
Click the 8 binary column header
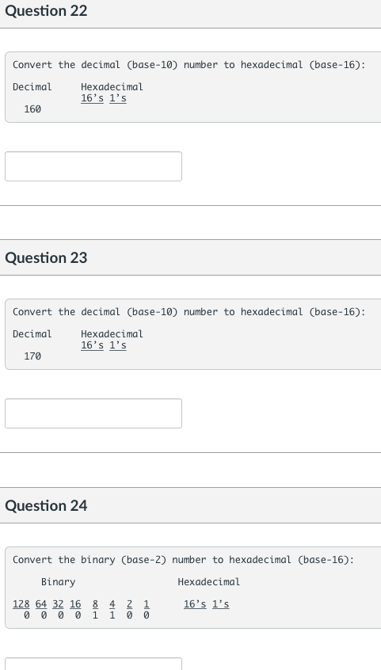click(95, 604)
